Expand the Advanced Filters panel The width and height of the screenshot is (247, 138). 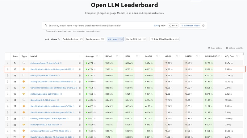tap(190, 26)
